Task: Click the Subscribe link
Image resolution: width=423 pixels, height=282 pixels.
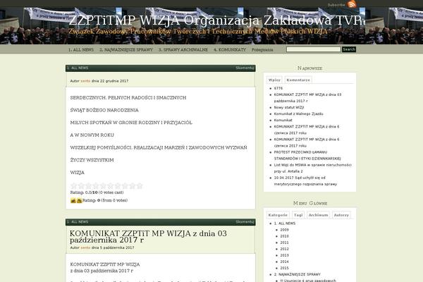Action: [336, 5]
